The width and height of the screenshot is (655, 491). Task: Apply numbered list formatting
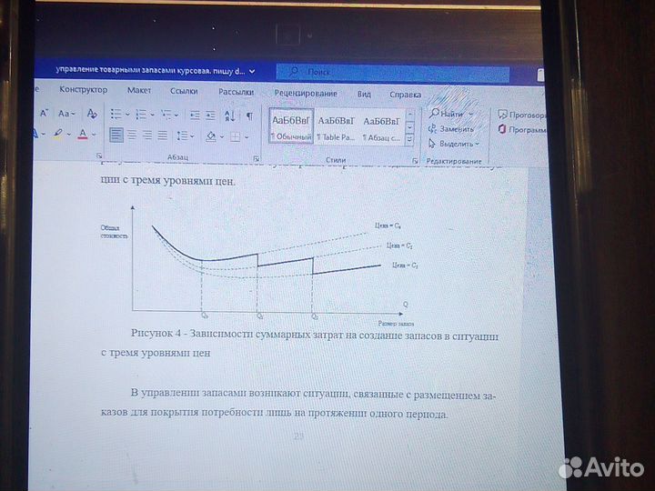(x=141, y=115)
